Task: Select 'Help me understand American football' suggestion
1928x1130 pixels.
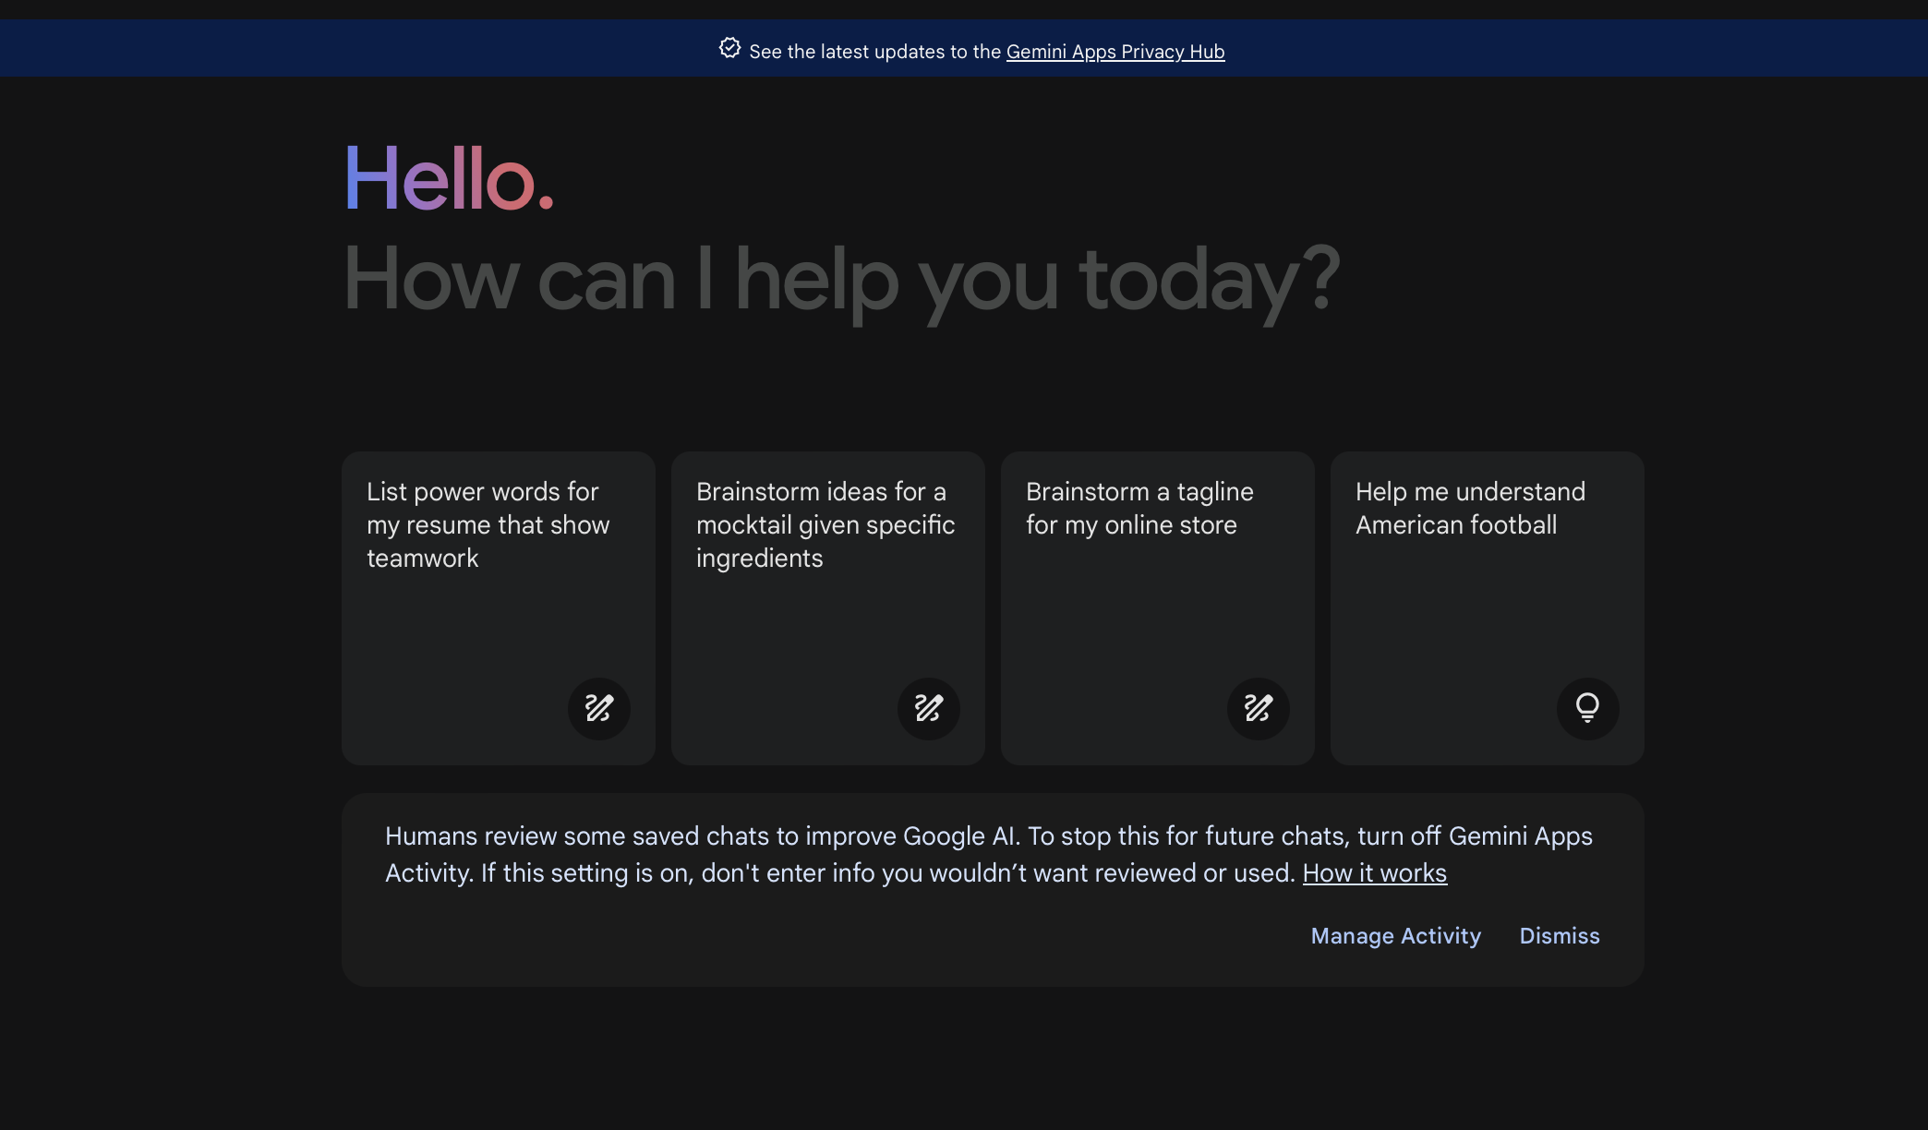Action: [x=1469, y=508]
